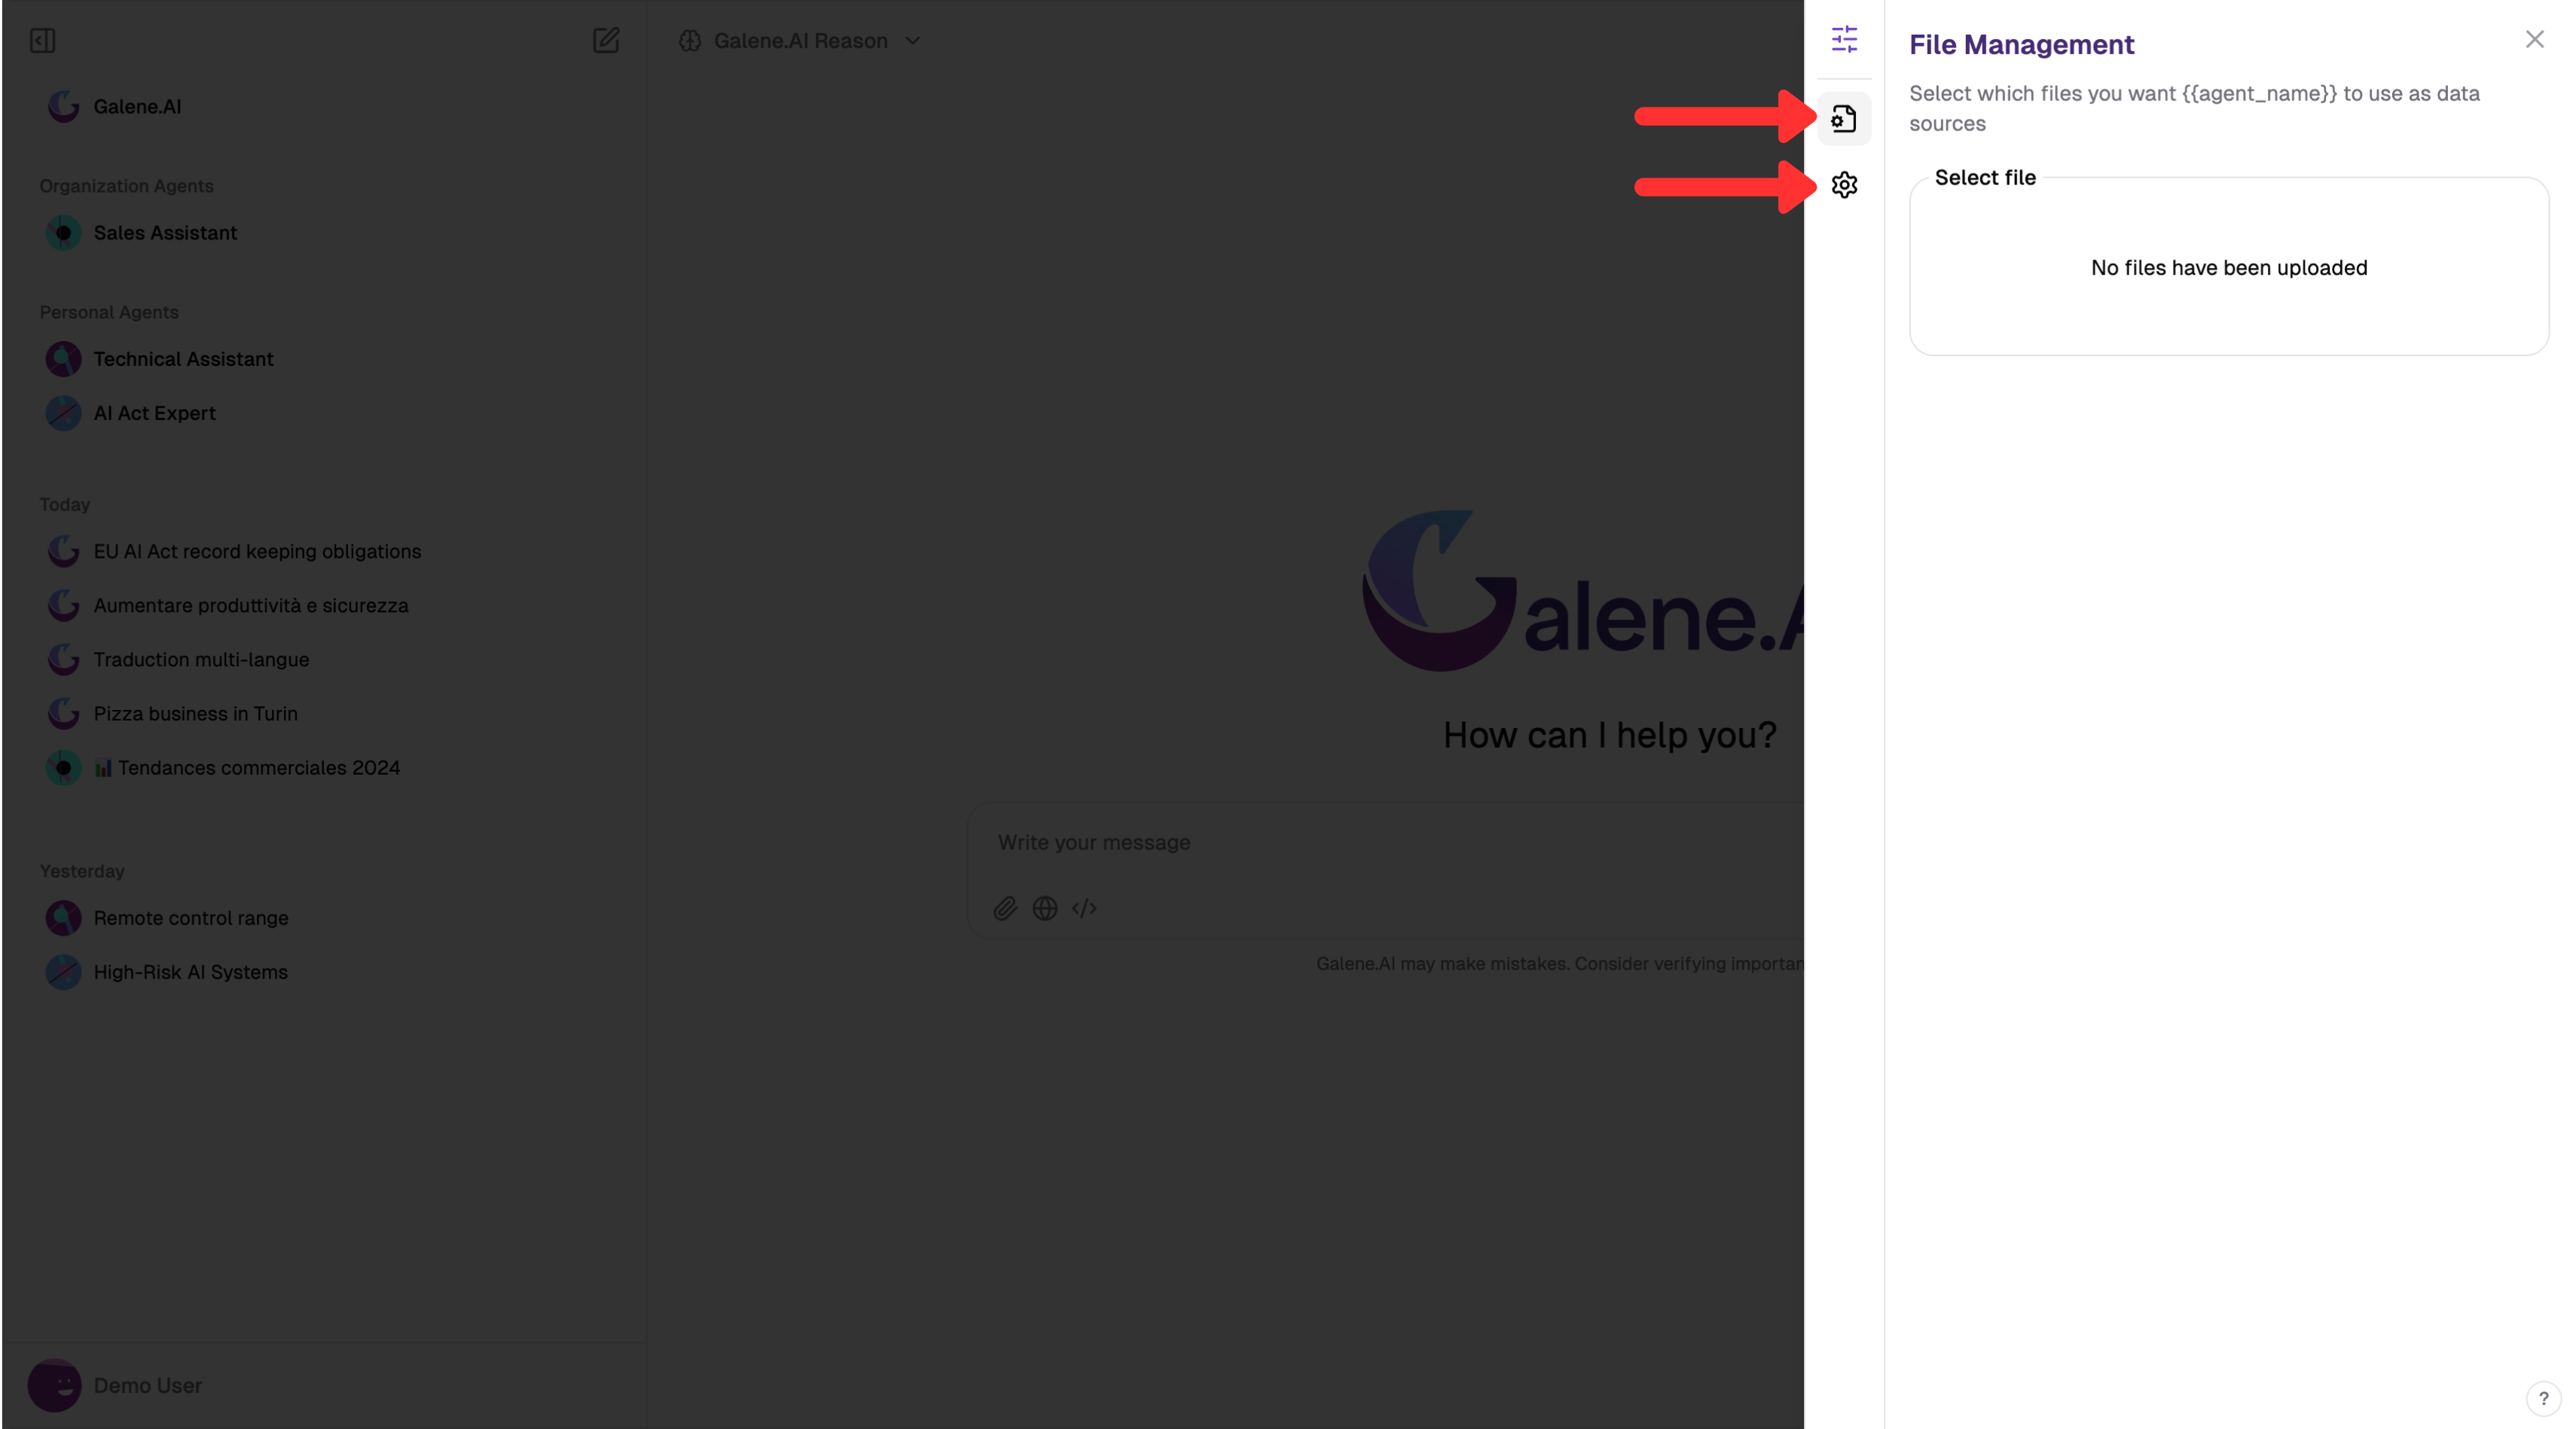Click the avatar beside Remote control range
This screenshot has width=2576, height=1429.
63,917
